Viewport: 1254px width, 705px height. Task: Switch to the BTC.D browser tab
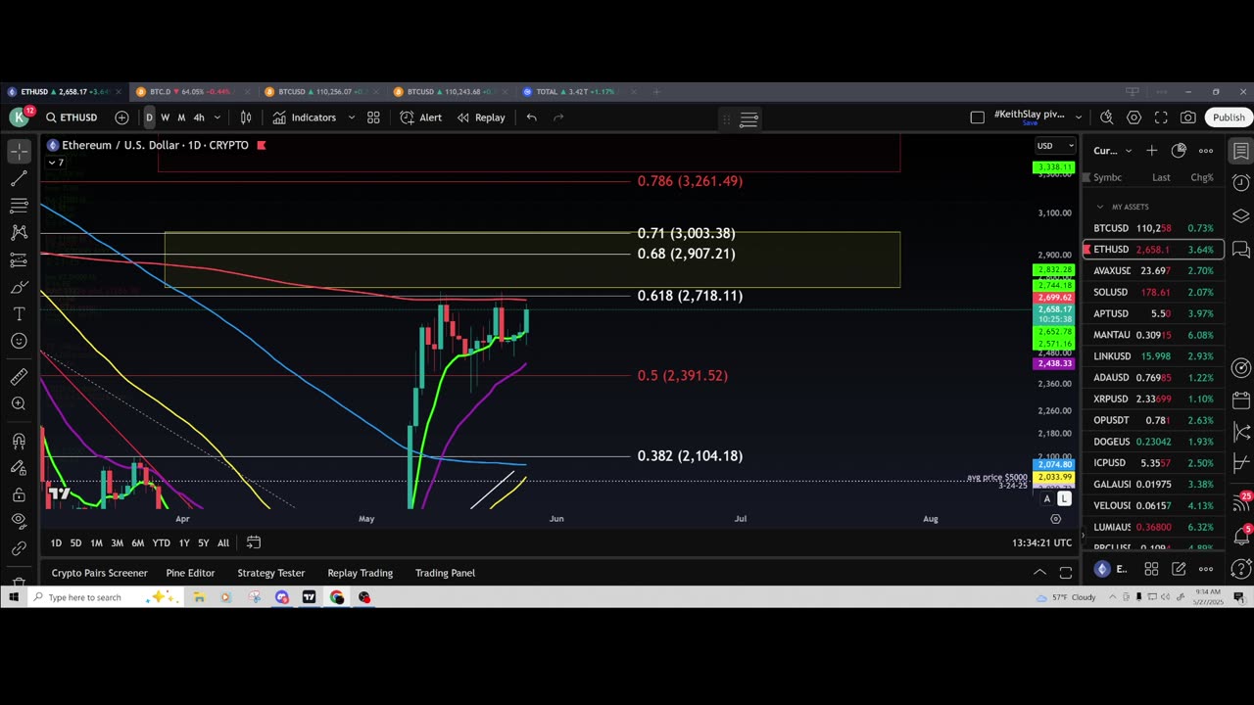click(192, 92)
